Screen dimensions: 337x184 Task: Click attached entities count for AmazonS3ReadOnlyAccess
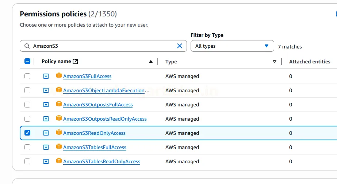click(291, 133)
